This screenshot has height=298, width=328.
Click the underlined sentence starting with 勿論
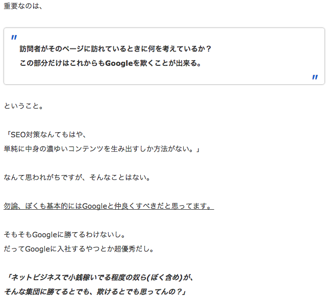pos(108,206)
